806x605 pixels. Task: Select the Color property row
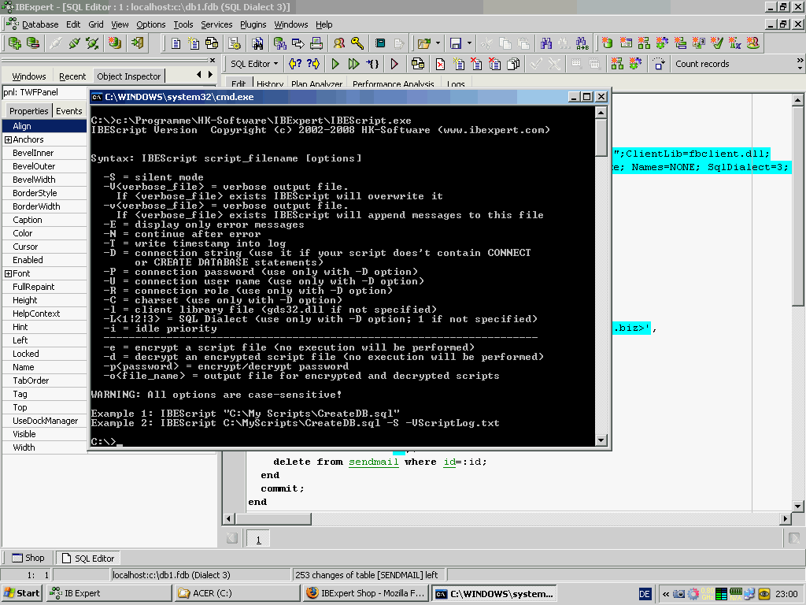(45, 233)
